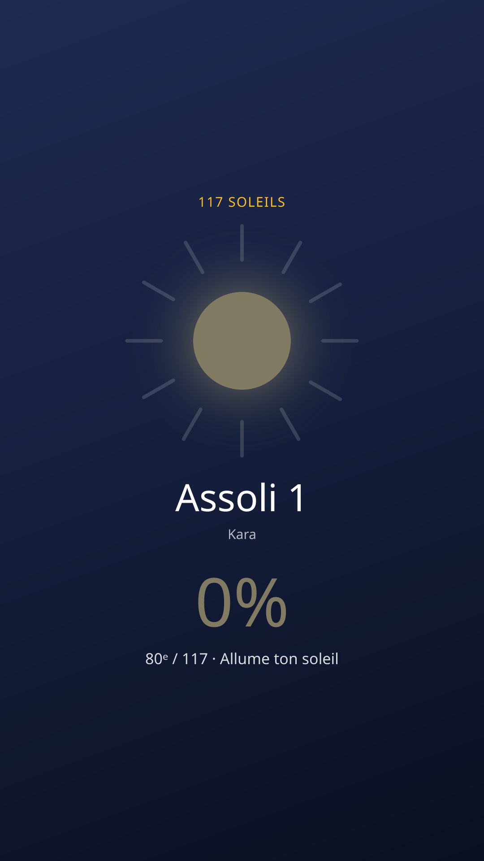Click the two o'clock sun ray
Image resolution: width=484 pixels, height=861 pixels.
coord(325,293)
